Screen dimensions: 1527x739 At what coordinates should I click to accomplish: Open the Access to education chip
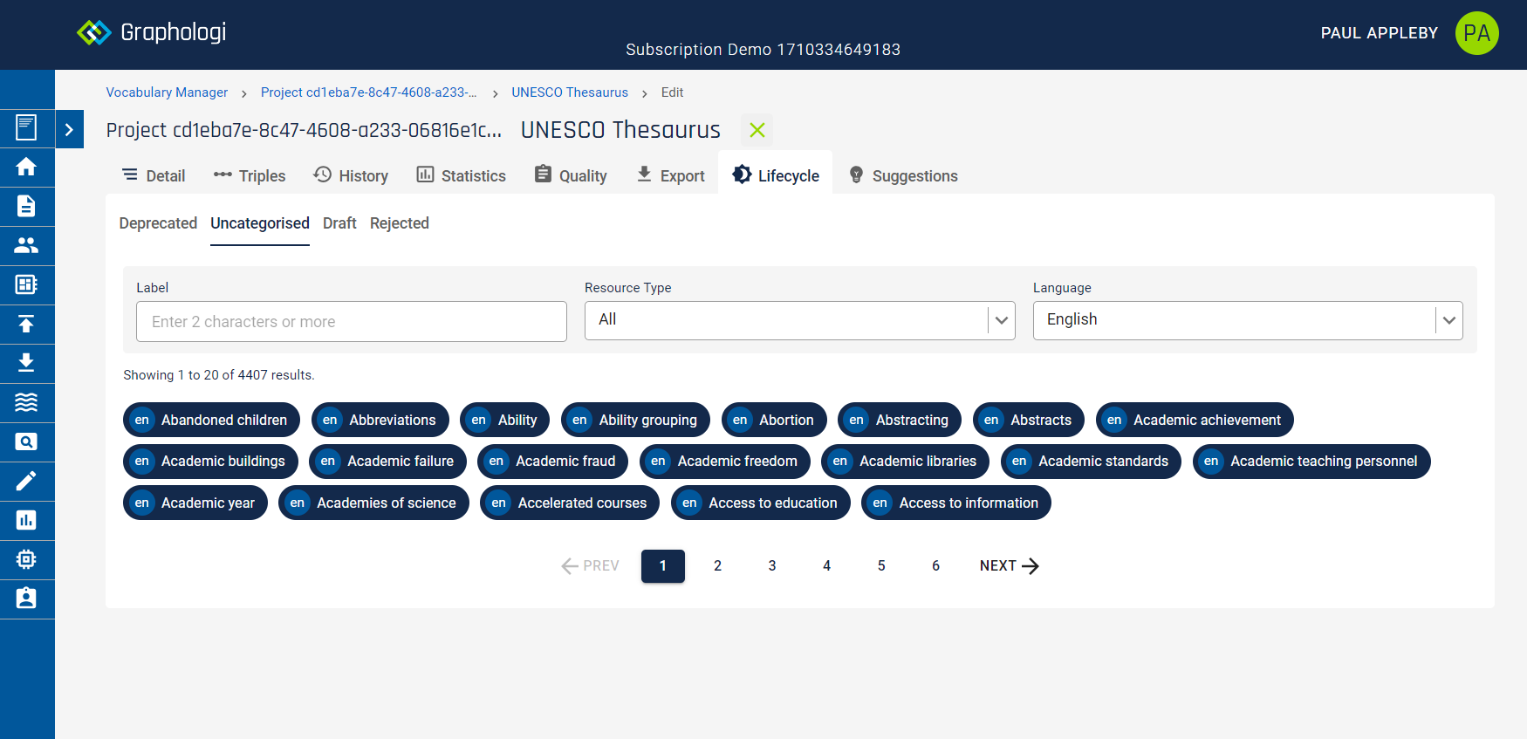761,503
